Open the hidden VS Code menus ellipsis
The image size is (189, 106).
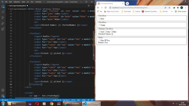(44, 2)
